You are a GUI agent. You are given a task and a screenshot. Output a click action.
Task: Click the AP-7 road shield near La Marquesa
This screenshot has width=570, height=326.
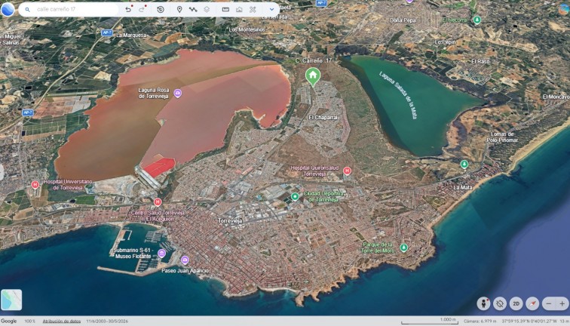106,32
